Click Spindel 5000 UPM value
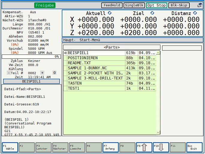The height and width of the screenshot is (154, 205). (x=36, y=49)
